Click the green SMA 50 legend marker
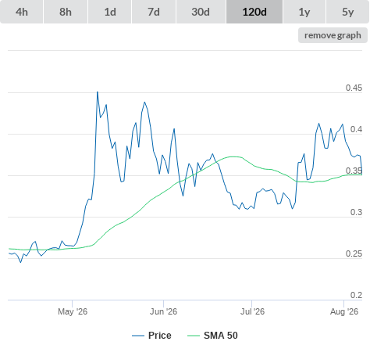 click(194, 336)
